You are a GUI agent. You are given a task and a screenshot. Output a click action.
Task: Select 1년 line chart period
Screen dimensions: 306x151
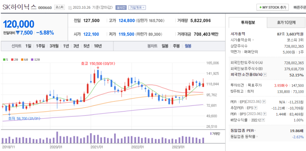[x=66, y=46]
